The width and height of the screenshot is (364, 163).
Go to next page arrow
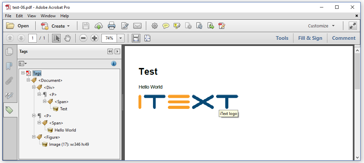21,38
